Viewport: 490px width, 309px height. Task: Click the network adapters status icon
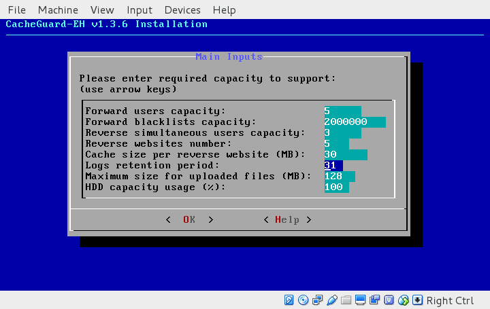click(318, 300)
